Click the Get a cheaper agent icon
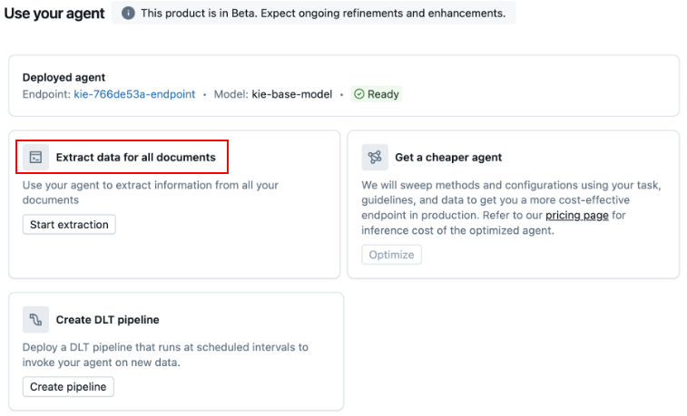 (375, 157)
